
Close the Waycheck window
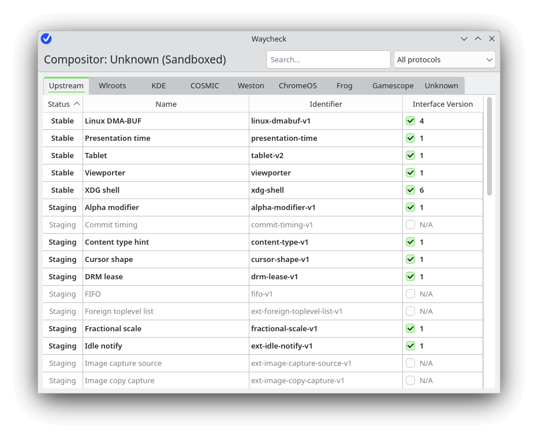click(492, 39)
